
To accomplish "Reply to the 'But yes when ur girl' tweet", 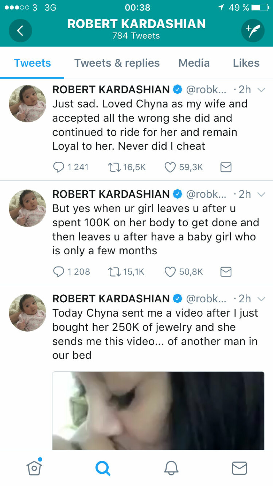I will [x=59, y=272].
